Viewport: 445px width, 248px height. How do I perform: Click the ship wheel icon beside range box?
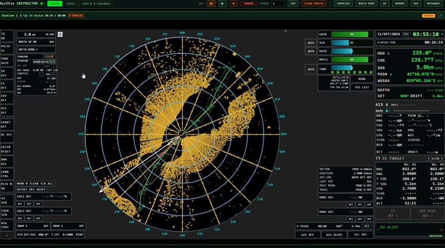(60, 34)
